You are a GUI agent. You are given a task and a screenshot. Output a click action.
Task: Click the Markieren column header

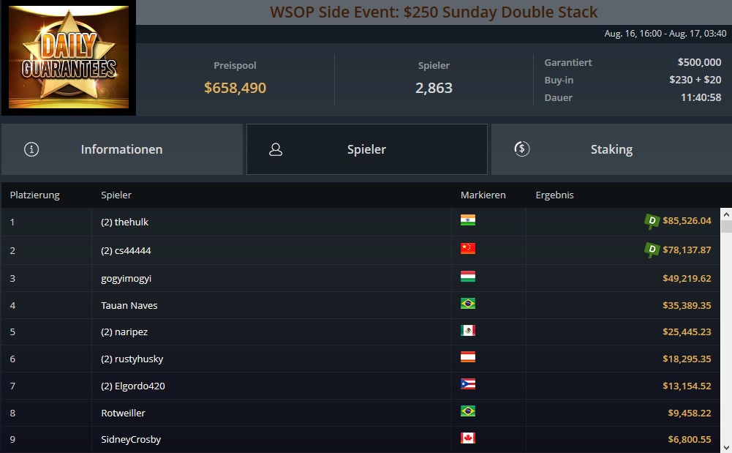(x=483, y=195)
